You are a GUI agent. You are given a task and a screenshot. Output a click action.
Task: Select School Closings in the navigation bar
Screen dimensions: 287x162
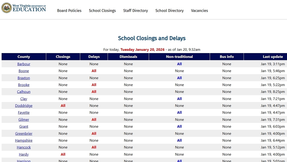pyautogui.click(x=102, y=11)
